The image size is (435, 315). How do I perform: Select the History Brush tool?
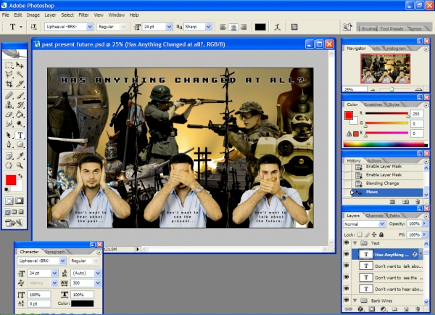20,105
